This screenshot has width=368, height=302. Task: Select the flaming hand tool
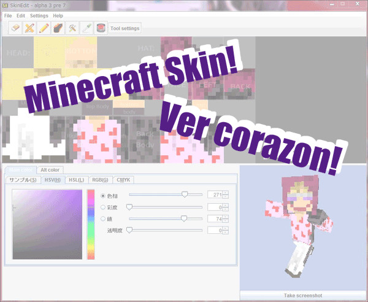coord(58,28)
